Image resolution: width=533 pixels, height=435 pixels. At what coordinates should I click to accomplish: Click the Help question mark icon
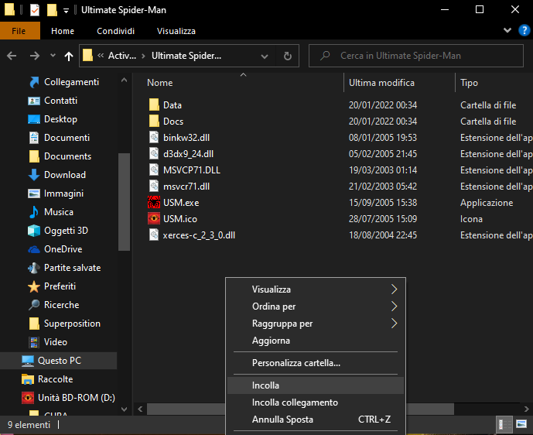pos(524,30)
